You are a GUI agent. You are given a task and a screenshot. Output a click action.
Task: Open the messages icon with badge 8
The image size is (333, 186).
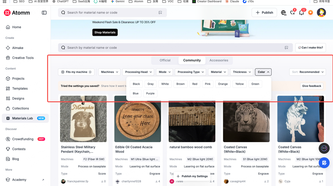pyautogui.click(x=293, y=12)
